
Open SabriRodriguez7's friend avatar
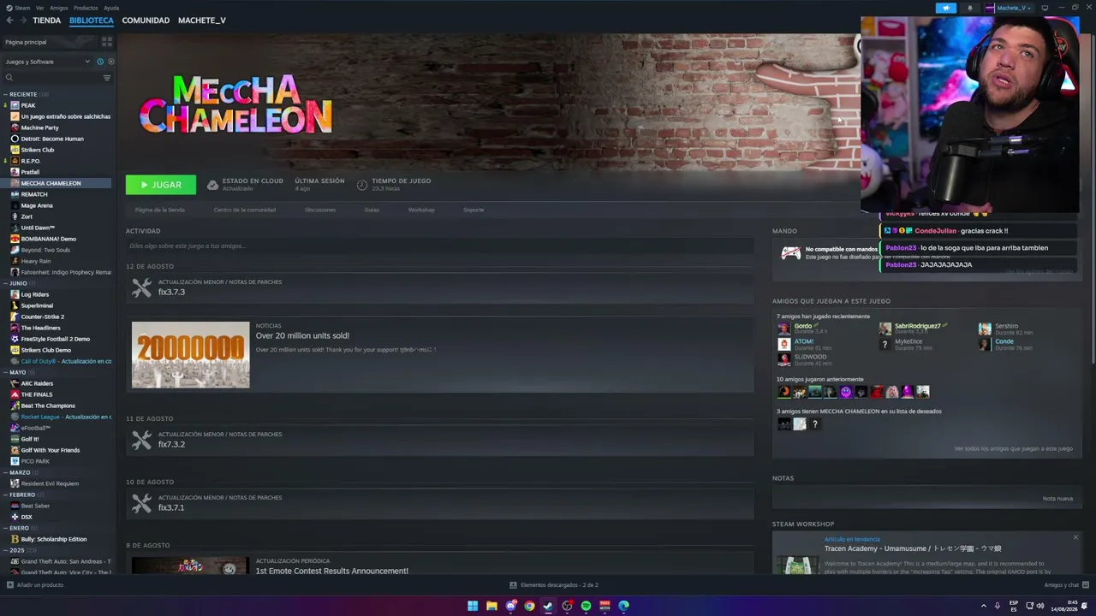click(x=885, y=329)
